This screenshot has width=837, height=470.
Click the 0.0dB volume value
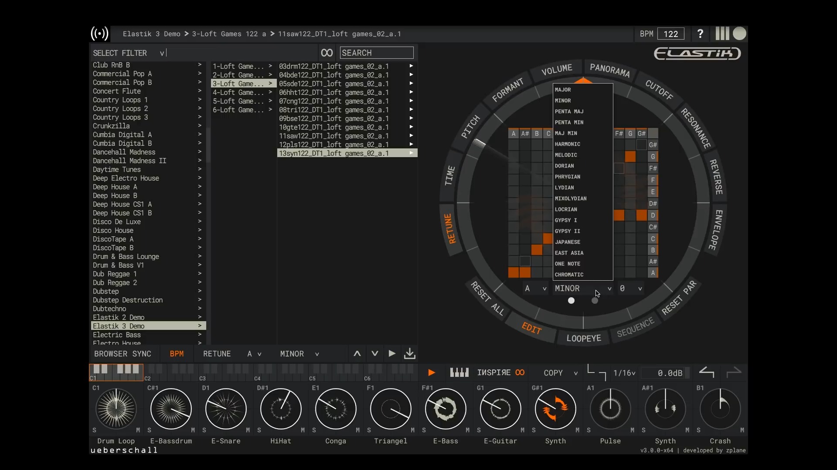(x=670, y=373)
